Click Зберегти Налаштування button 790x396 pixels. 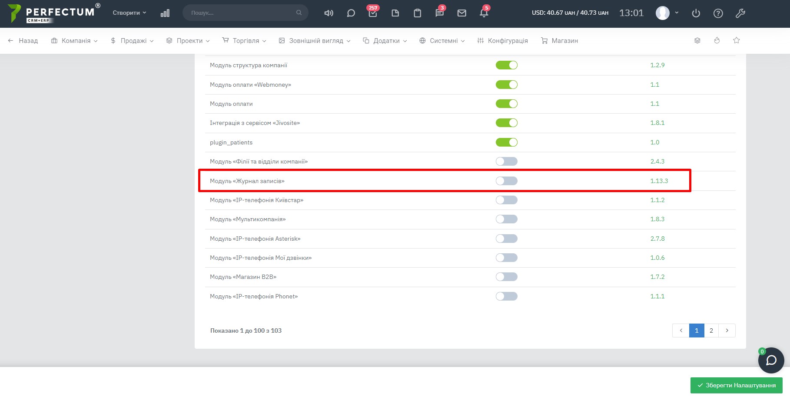[x=736, y=385]
